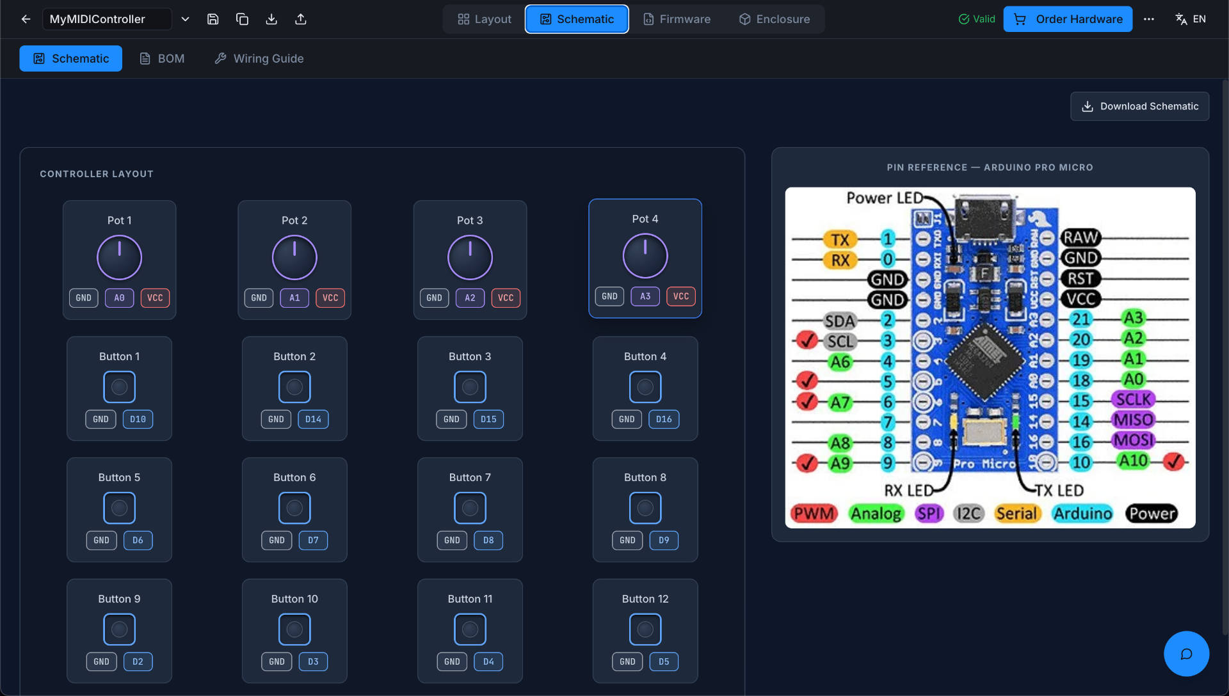This screenshot has width=1229, height=696.
Task: Select the Schematic sub-tab
Action: click(71, 58)
